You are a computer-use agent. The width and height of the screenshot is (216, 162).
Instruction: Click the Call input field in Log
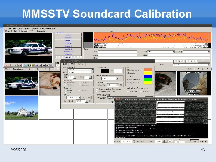click(117, 52)
